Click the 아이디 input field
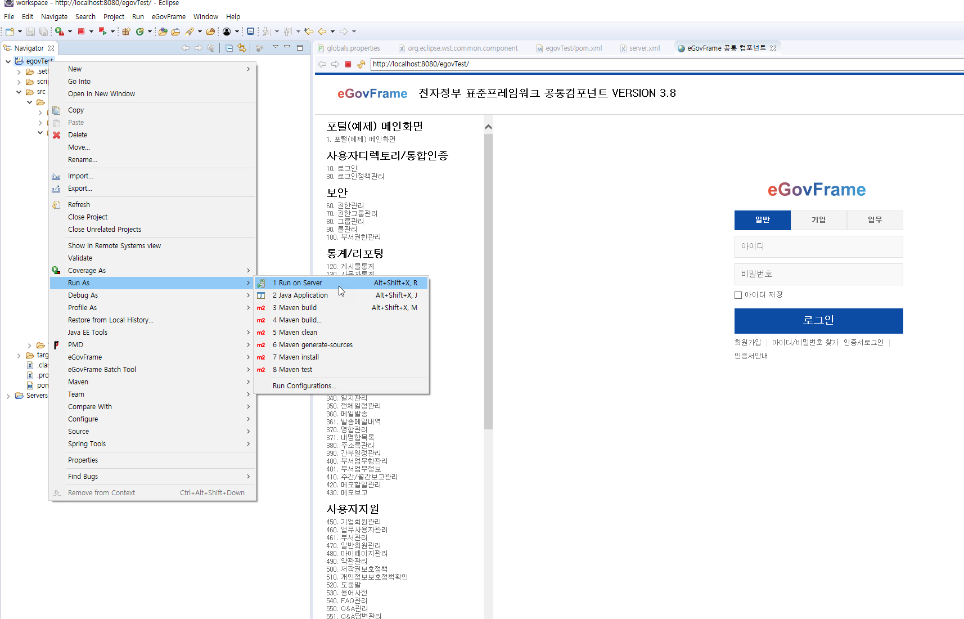Viewport: 964px width, 619px height. (x=818, y=246)
